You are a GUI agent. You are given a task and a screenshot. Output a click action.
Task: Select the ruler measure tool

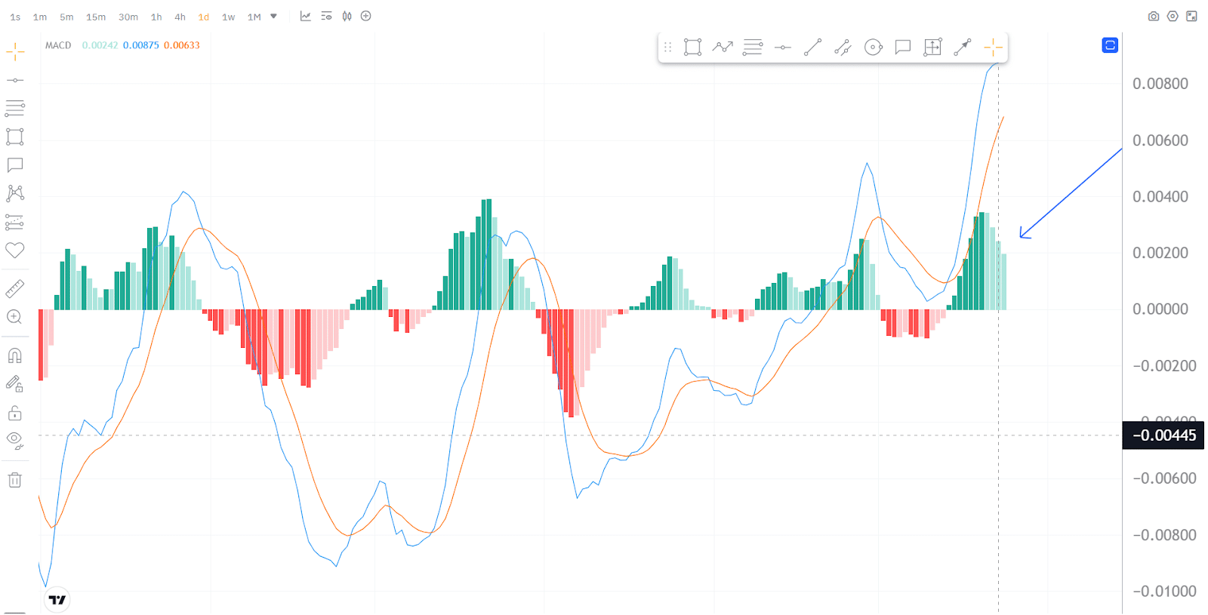(x=15, y=288)
